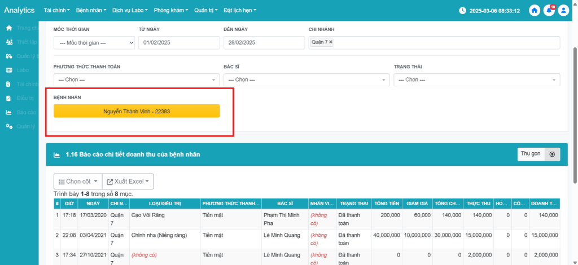Open the user profile icon

pos(563,11)
